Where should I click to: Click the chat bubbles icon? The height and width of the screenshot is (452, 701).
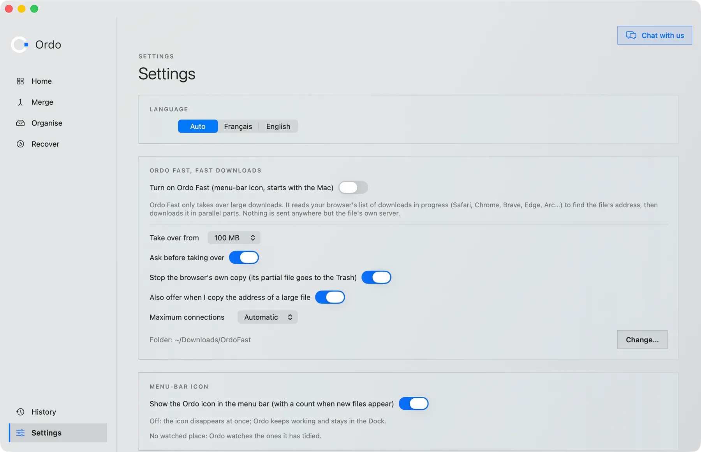point(631,35)
